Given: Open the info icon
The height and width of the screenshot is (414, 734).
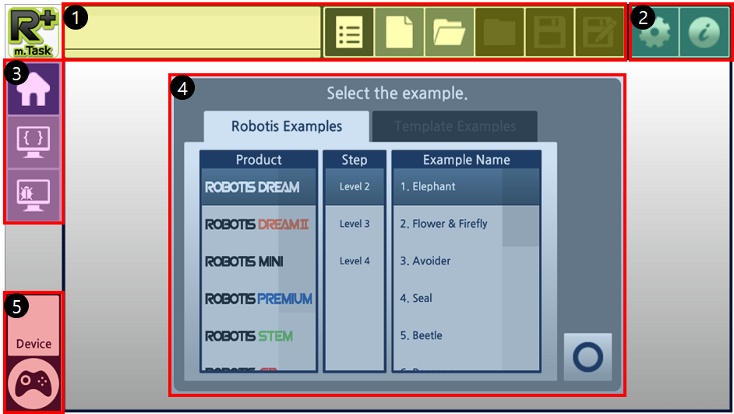Looking at the screenshot, I should pos(704,32).
